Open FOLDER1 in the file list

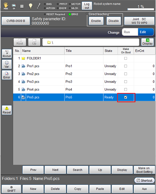pos(34,58)
